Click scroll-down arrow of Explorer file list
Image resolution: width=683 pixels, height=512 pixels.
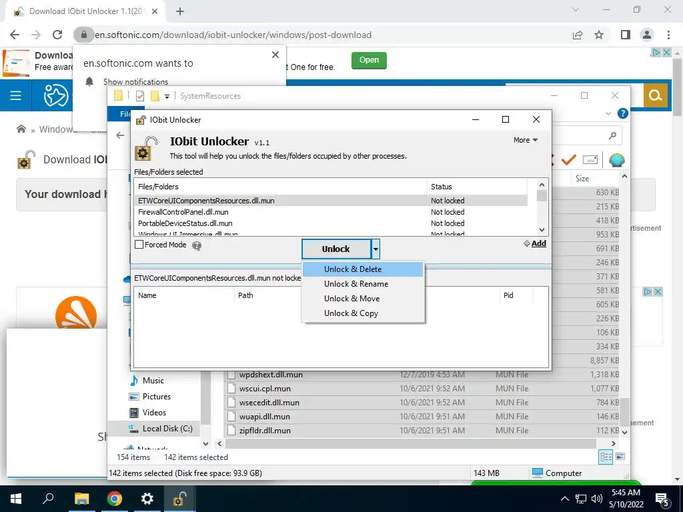click(624, 432)
